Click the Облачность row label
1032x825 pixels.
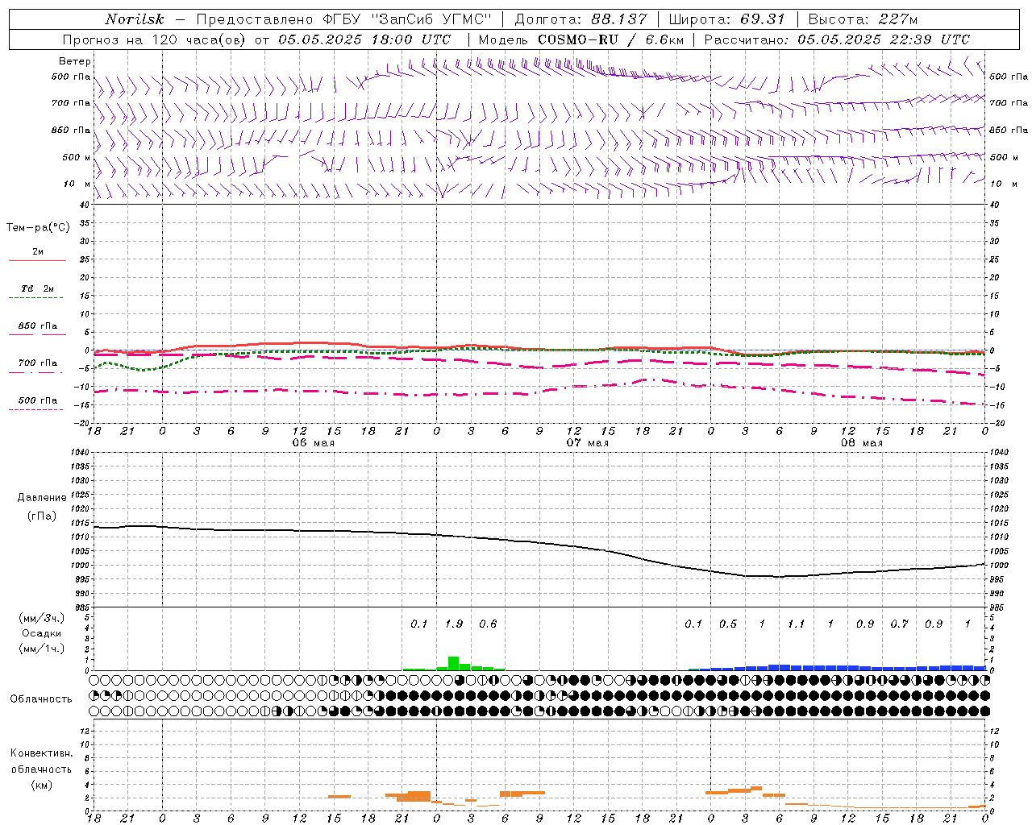click(41, 699)
